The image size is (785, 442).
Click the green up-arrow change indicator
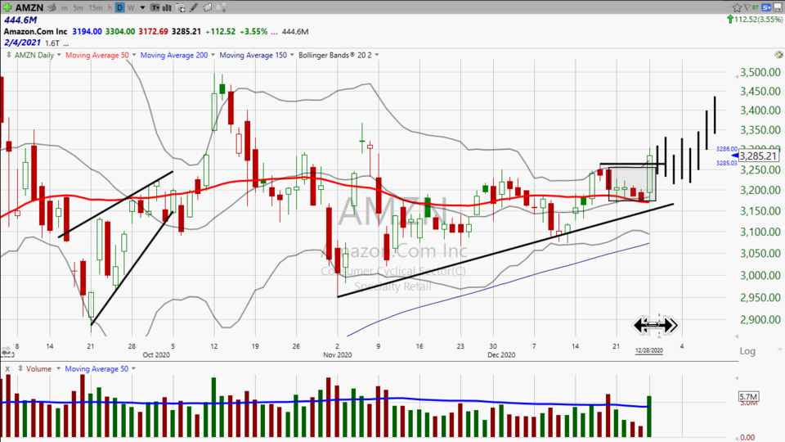click(730, 19)
